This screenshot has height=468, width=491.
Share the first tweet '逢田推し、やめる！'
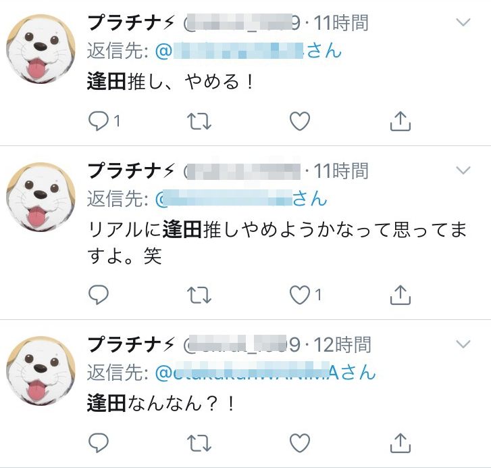400,120
